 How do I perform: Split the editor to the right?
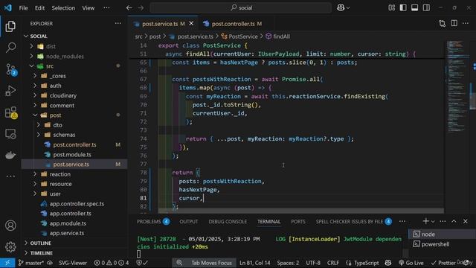pyautogui.click(x=454, y=23)
